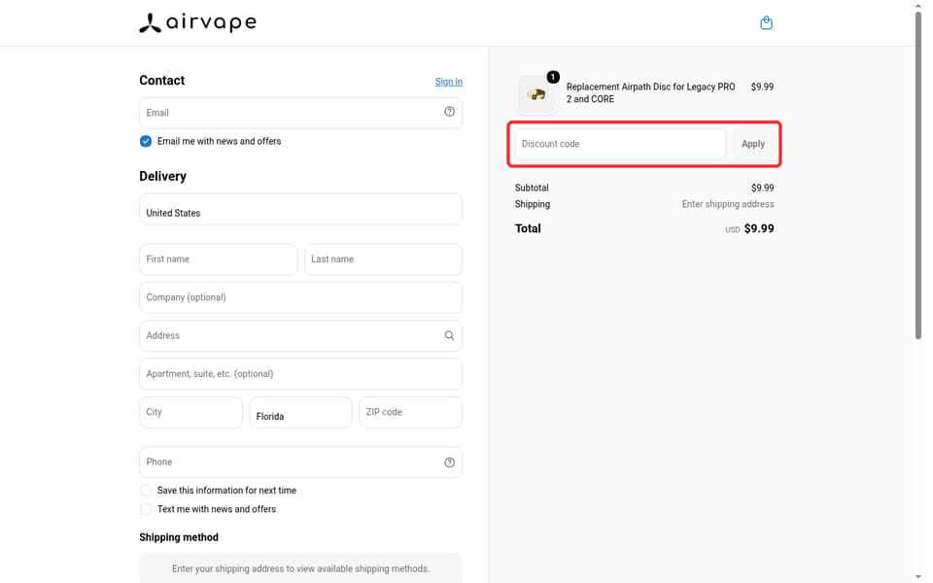Image resolution: width=933 pixels, height=583 pixels.
Task: Focus the Company (optional) field
Action: click(x=300, y=297)
